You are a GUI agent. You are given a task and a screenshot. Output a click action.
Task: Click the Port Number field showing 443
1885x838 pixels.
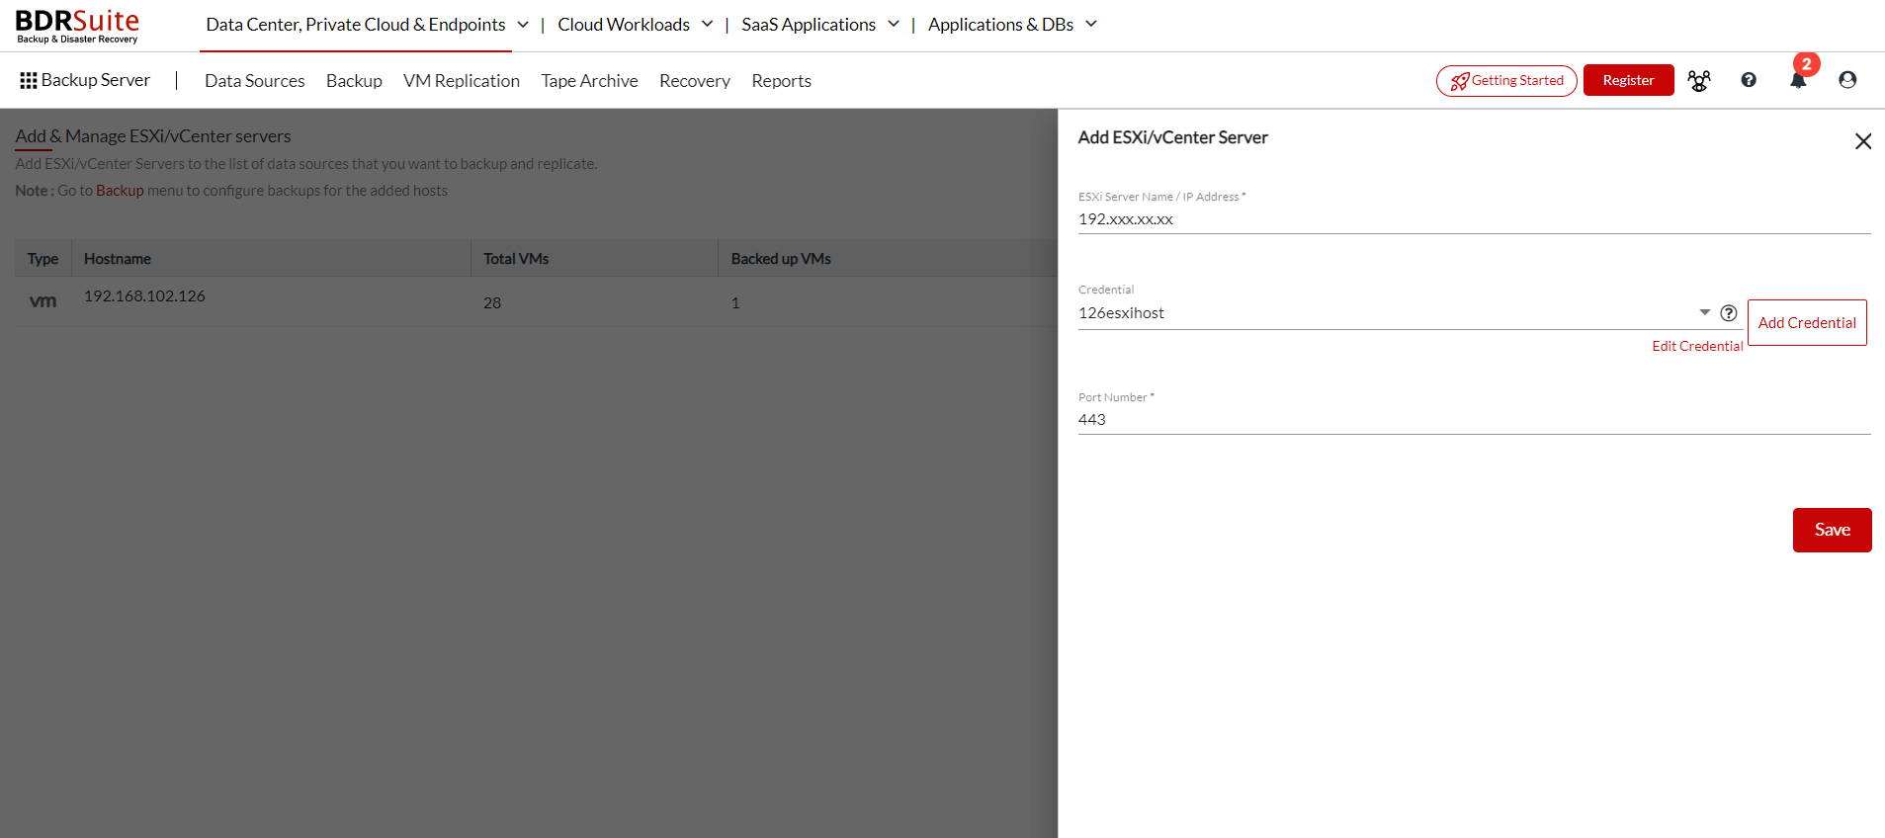tap(1474, 420)
